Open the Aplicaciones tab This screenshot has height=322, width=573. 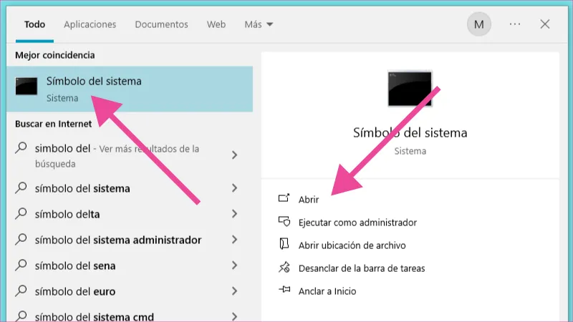pos(90,24)
